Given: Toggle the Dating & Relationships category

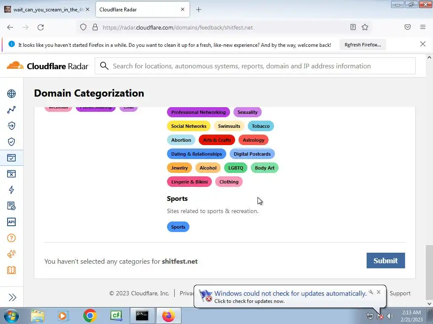Looking at the screenshot, I should tap(196, 154).
